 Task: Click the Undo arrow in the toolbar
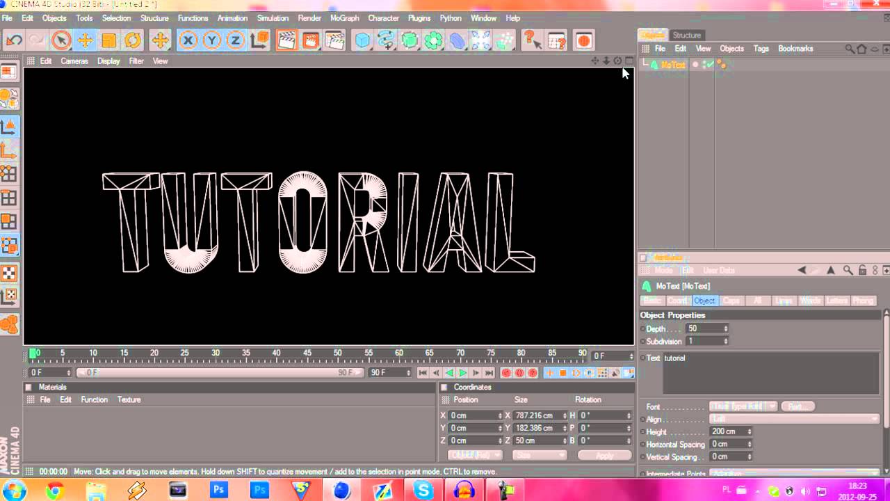14,40
